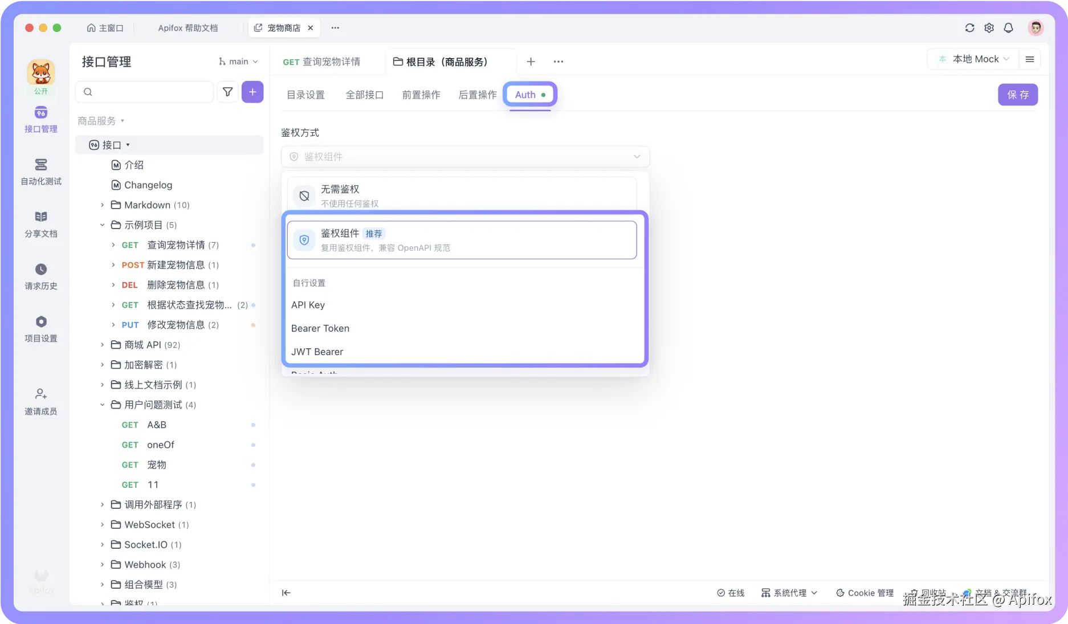Open the 项目设置 panel in sidebar
The image size is (1068, 624).
click(x=40, y=328)
